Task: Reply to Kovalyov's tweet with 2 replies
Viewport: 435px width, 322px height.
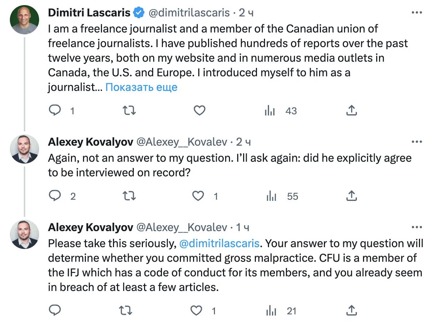Action: [x=55, y=196]
